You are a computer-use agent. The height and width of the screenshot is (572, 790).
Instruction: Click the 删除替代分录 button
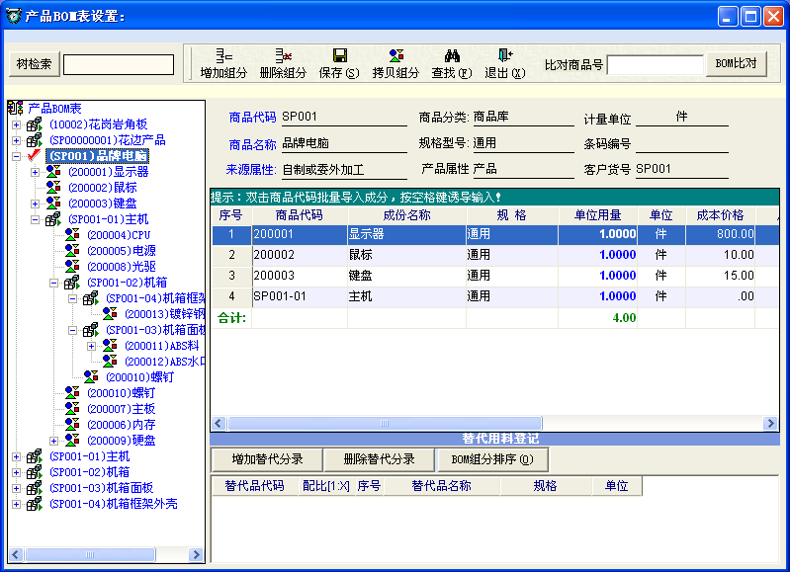click(379, 459)
